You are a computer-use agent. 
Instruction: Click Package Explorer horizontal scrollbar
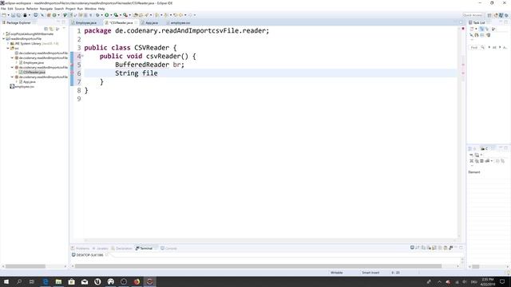coord(26,266)
